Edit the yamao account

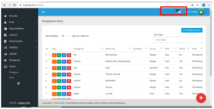(x=54, y=87)
